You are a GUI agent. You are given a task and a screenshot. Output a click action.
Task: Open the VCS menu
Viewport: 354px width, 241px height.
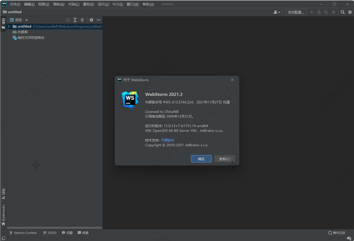(117, 4)
